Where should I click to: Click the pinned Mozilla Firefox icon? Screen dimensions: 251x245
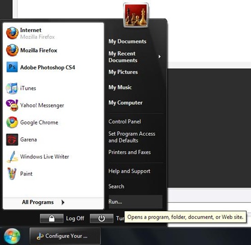coord(12,50)
